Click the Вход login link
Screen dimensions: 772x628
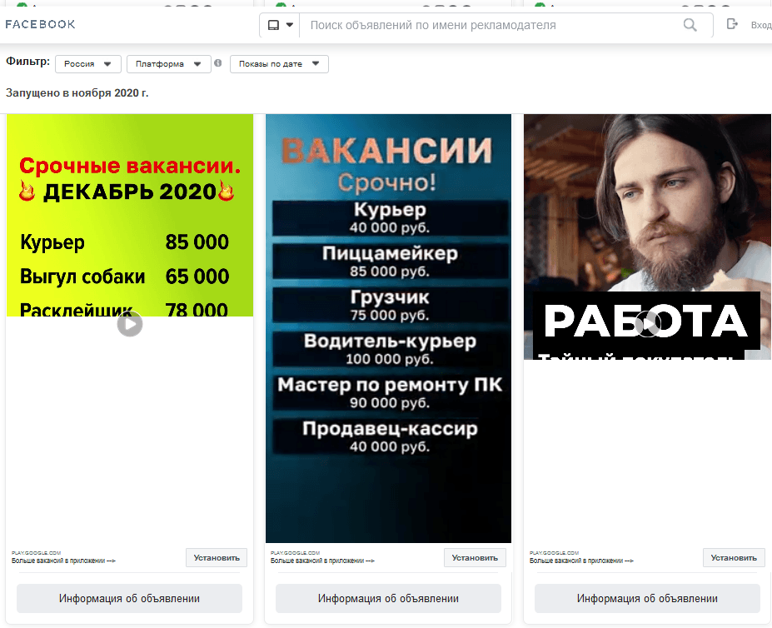click(x=760, y=26)
